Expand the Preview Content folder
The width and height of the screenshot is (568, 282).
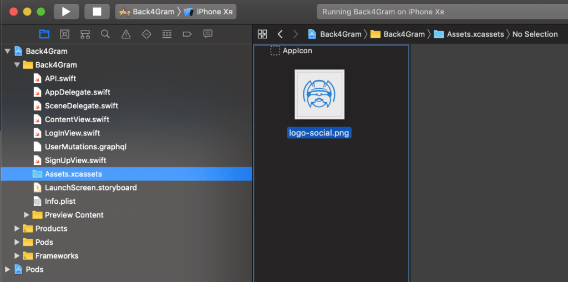tap(27, 215)
